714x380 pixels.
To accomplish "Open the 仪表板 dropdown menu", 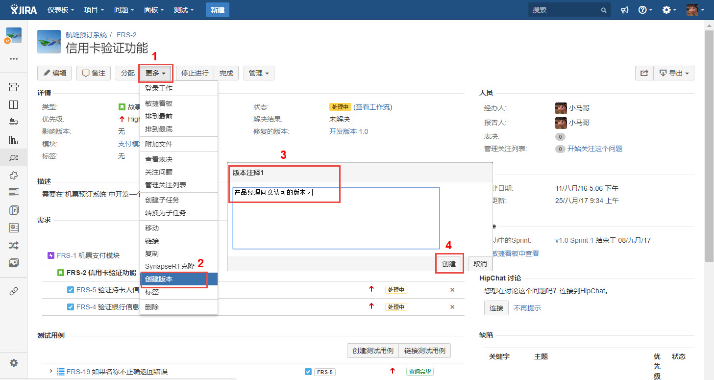I will [x=61, y=10].
